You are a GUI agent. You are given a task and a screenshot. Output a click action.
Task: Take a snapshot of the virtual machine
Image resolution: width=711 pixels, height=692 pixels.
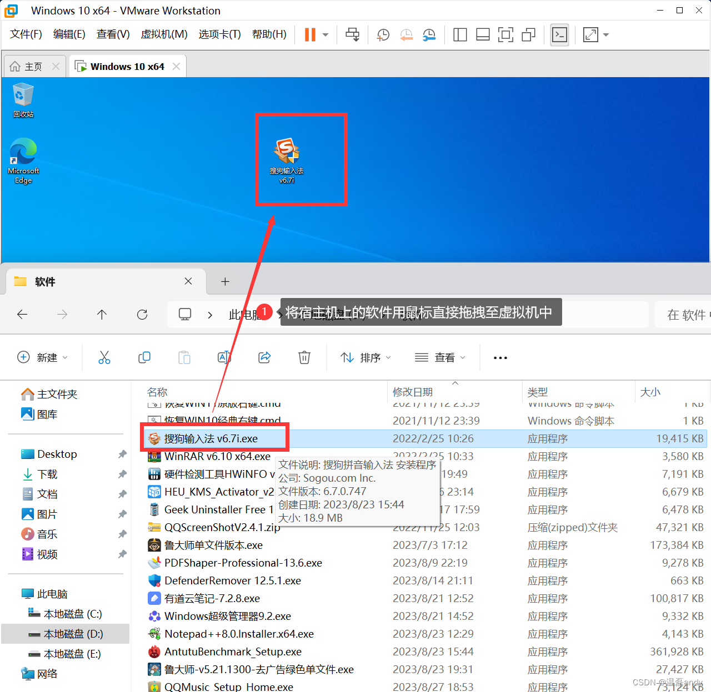click(383, 34)
